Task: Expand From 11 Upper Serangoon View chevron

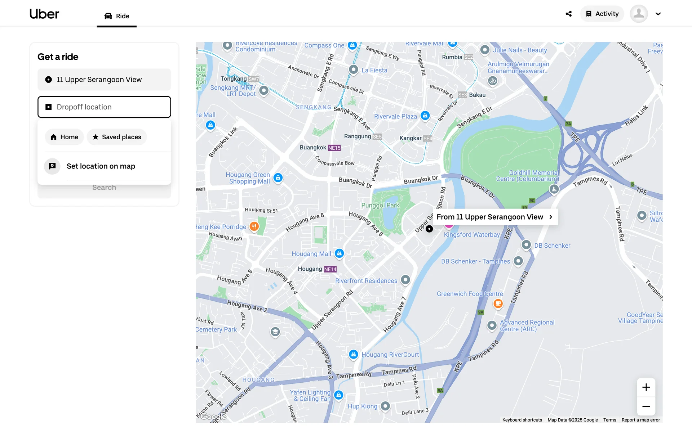Action: (551, 217)
